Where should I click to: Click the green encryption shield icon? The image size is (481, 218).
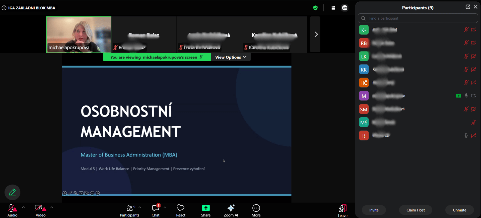pos(315,8)
